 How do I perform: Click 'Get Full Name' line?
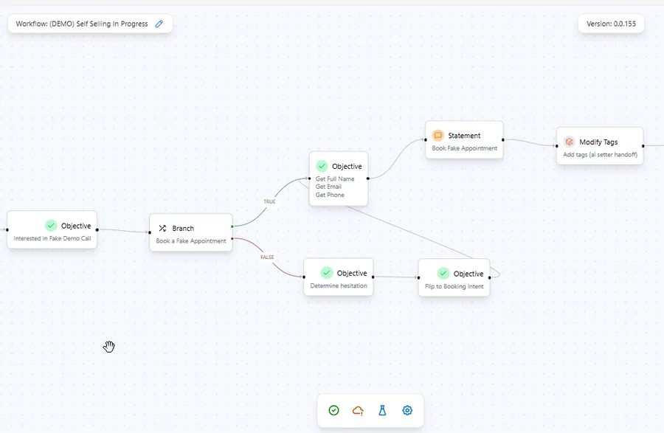pos(335,179)
